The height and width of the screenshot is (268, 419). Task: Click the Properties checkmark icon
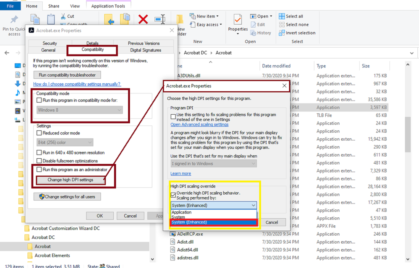(x=238, y=20)
